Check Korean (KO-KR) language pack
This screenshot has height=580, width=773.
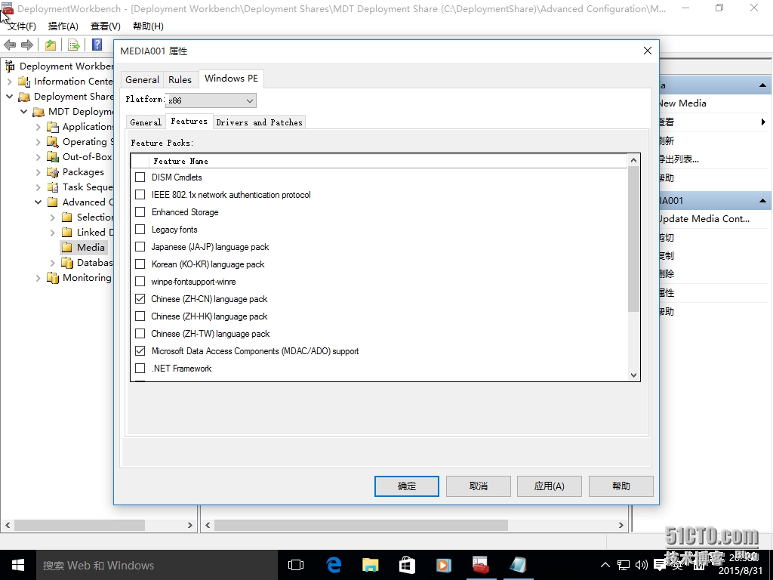click(x=140, y=264)
